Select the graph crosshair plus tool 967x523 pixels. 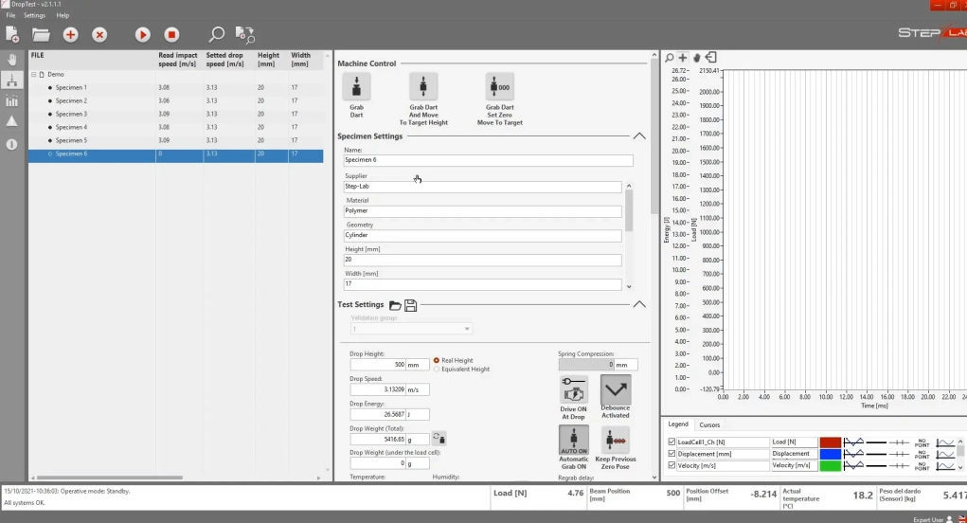[x=683, y=58]
